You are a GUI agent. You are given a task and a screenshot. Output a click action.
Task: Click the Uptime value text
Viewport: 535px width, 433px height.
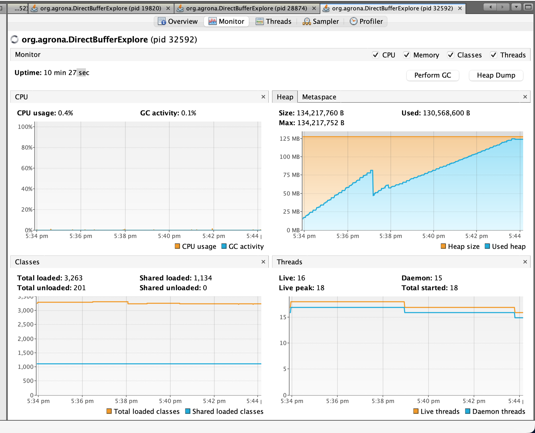pos(66,73)
